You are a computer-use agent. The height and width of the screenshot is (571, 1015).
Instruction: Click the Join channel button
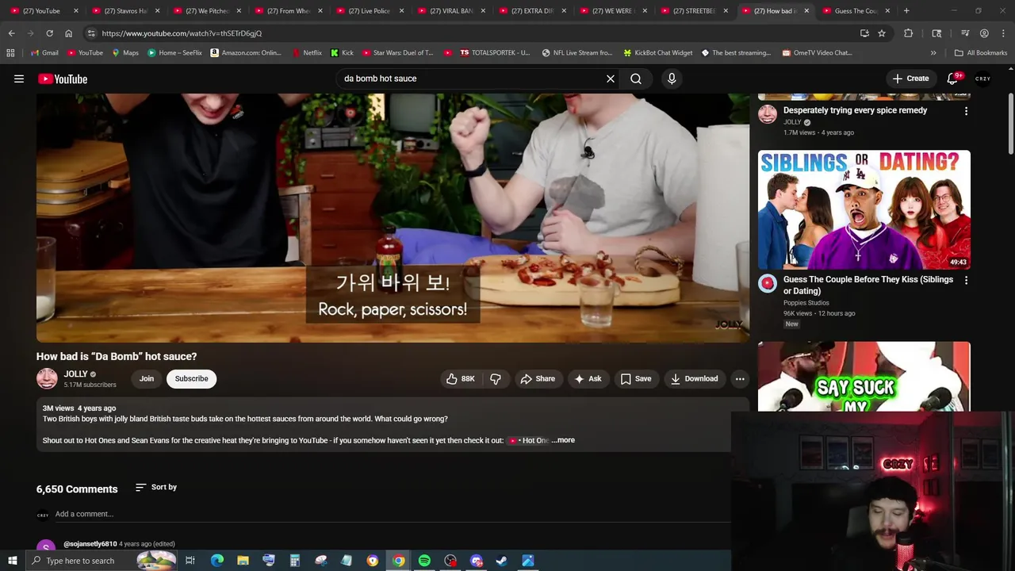pos(147,379)
